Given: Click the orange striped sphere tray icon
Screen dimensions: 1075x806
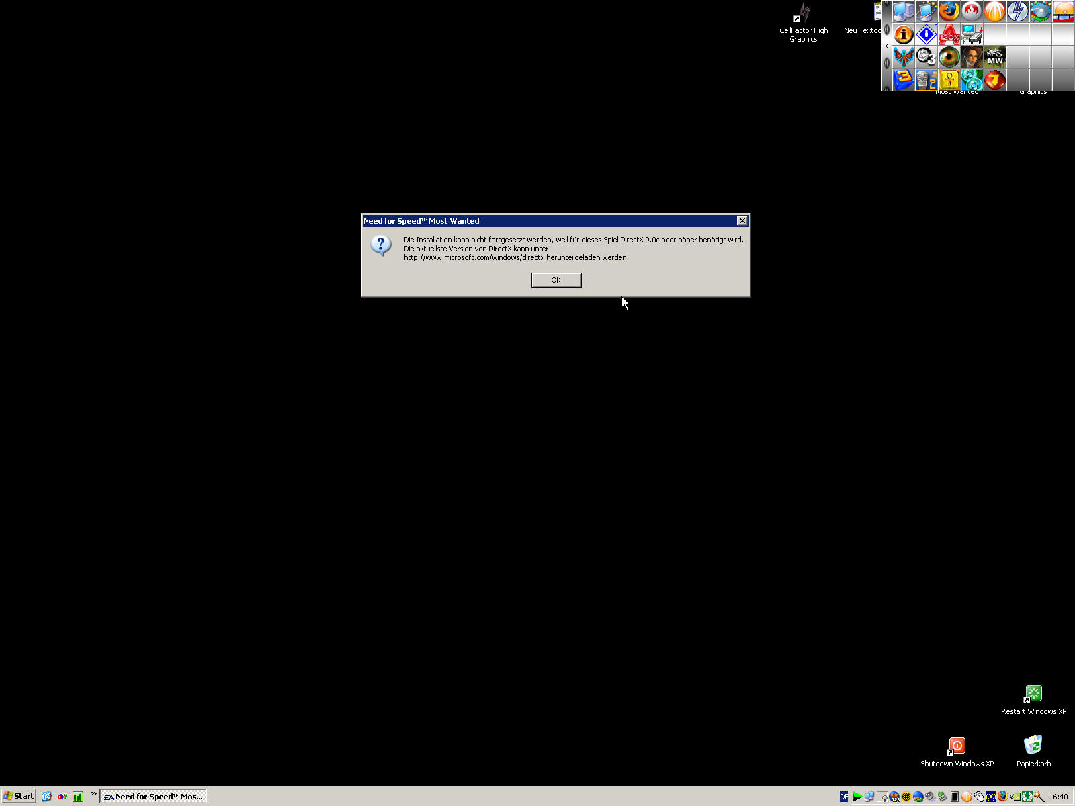Looking at the screenshot, I should (967, 797).
